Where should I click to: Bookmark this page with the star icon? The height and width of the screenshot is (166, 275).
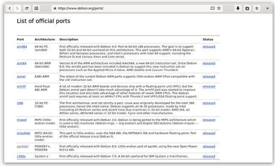click(x=219, y=8)
